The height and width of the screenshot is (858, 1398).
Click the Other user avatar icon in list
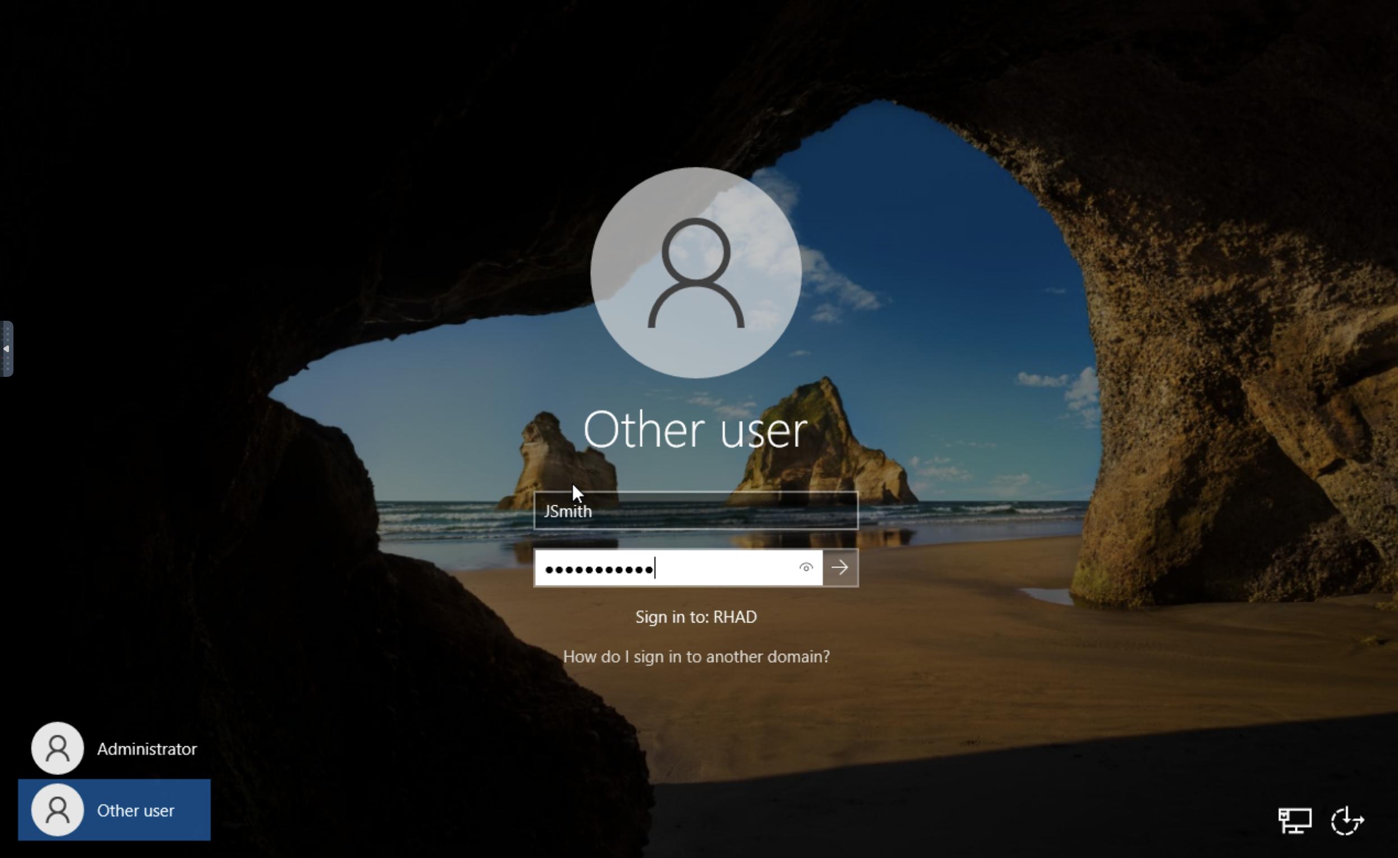tap(57, 810)
